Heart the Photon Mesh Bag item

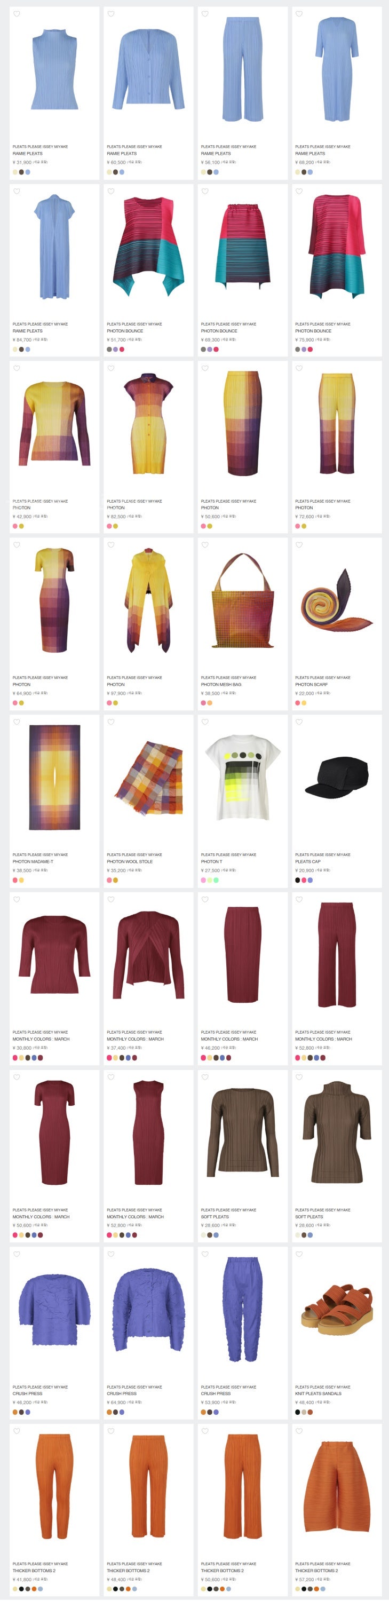coord(204,545)
